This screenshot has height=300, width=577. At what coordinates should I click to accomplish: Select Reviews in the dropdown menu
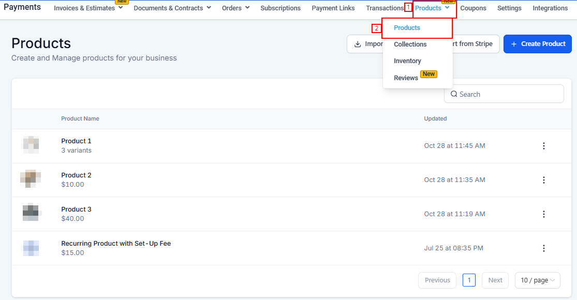point(406,78)
